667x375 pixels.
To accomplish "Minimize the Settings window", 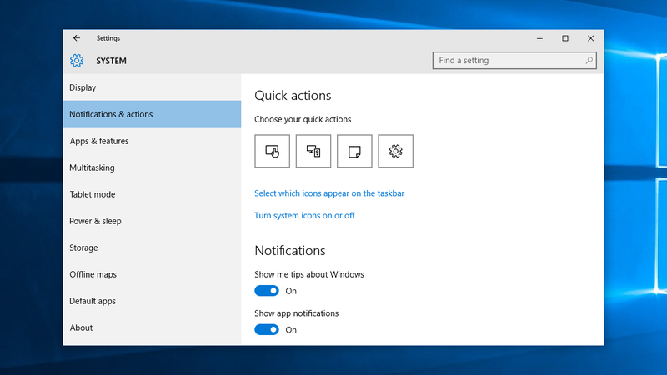I will (539, 38).
